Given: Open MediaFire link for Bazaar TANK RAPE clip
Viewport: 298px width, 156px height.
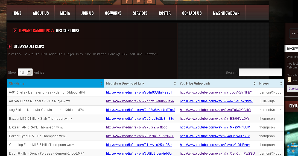Looking at the screenshot, I should (138, 127).
